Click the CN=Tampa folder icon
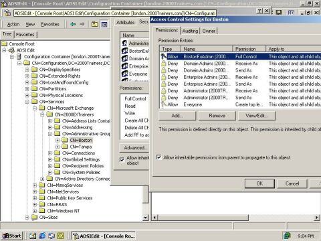The image size is (321, 241). [x=65, y=147]
